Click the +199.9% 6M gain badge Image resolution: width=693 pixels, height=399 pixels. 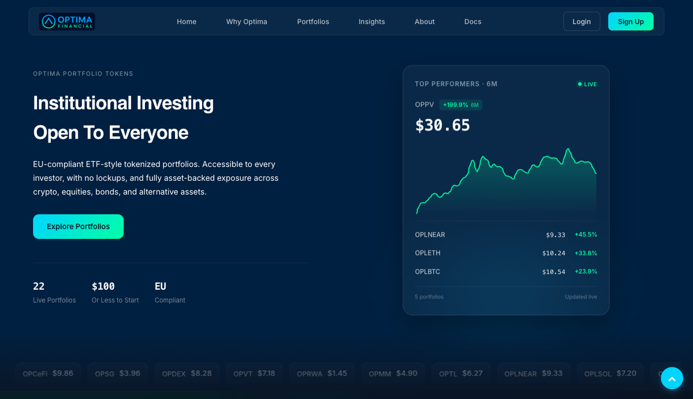tap(461, 105)
